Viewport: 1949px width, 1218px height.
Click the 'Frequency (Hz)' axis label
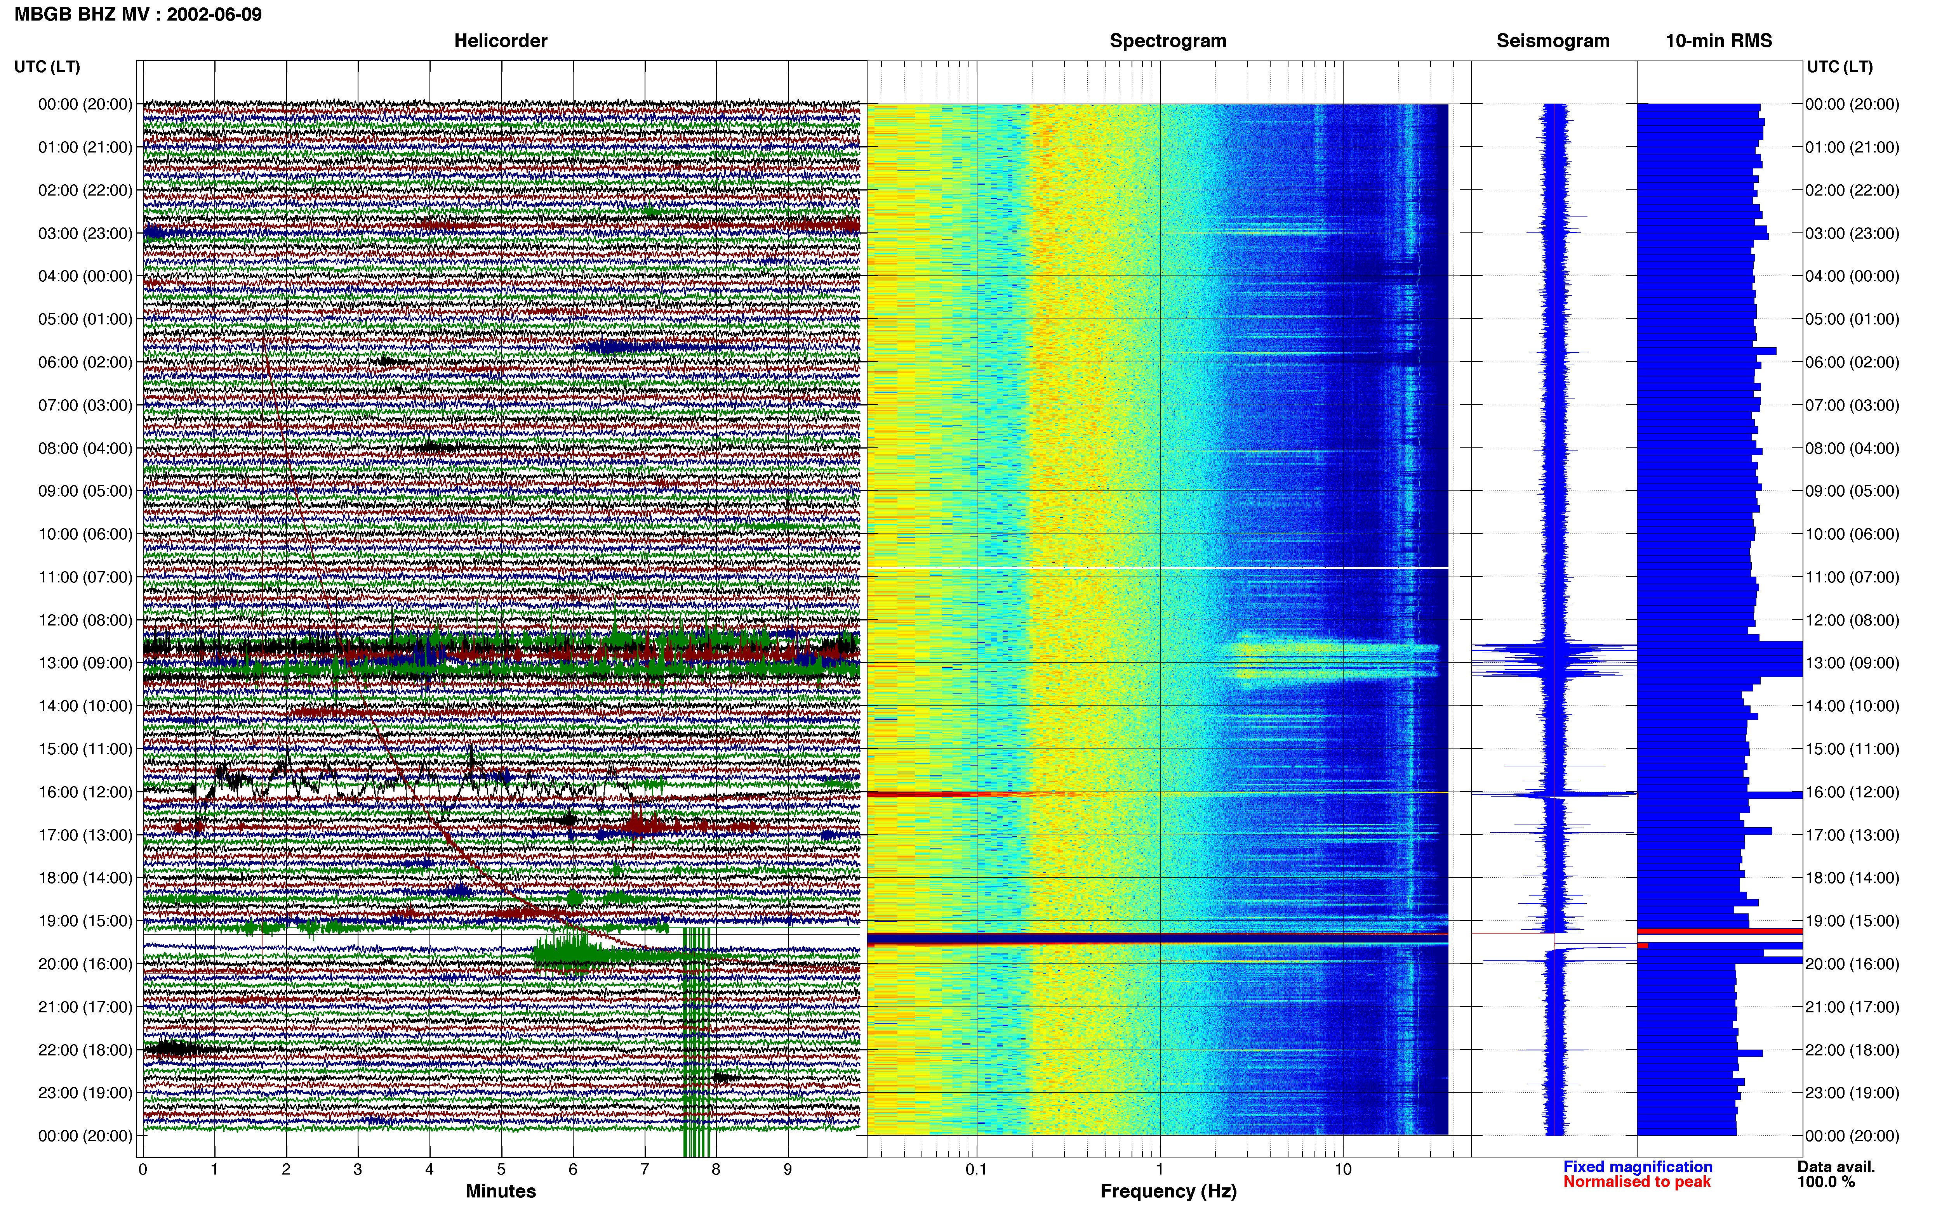click(1168, 1191)
